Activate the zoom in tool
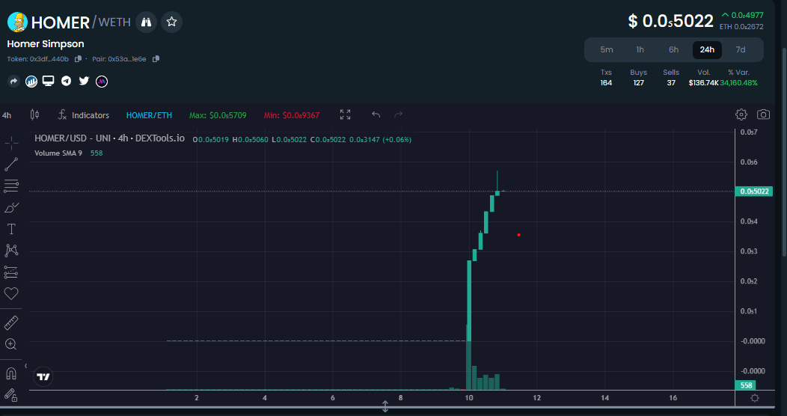The image size is (787, 416). click(x=11, y=343)
